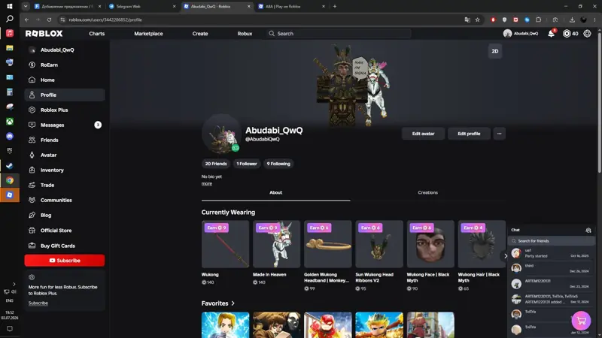Open Wukong Face Black Myth item thumbnail
Image resolution: width=602 pixels, height=338 pixels.
[430, 244]
